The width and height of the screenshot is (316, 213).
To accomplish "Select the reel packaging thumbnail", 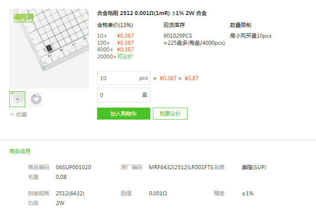I will coord(36,99).
